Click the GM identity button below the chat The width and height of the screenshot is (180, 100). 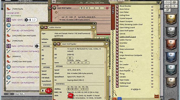tap(9, 94)
